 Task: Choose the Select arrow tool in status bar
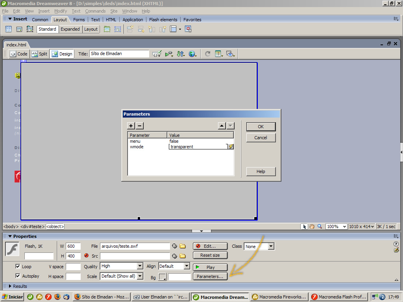click(305, 226)
